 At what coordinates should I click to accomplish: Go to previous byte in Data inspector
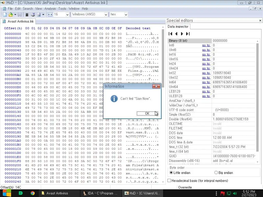point(176,34)
